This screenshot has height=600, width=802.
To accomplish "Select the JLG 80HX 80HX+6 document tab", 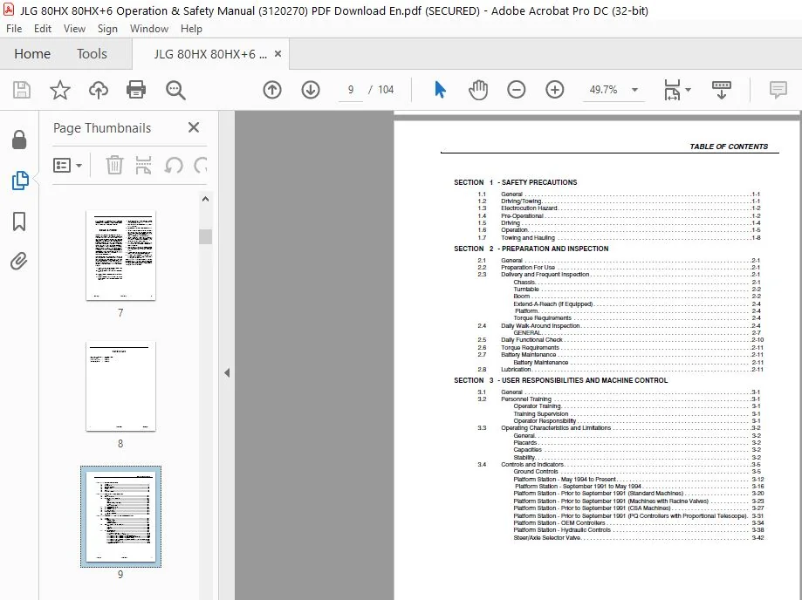I will click(210, 54).
